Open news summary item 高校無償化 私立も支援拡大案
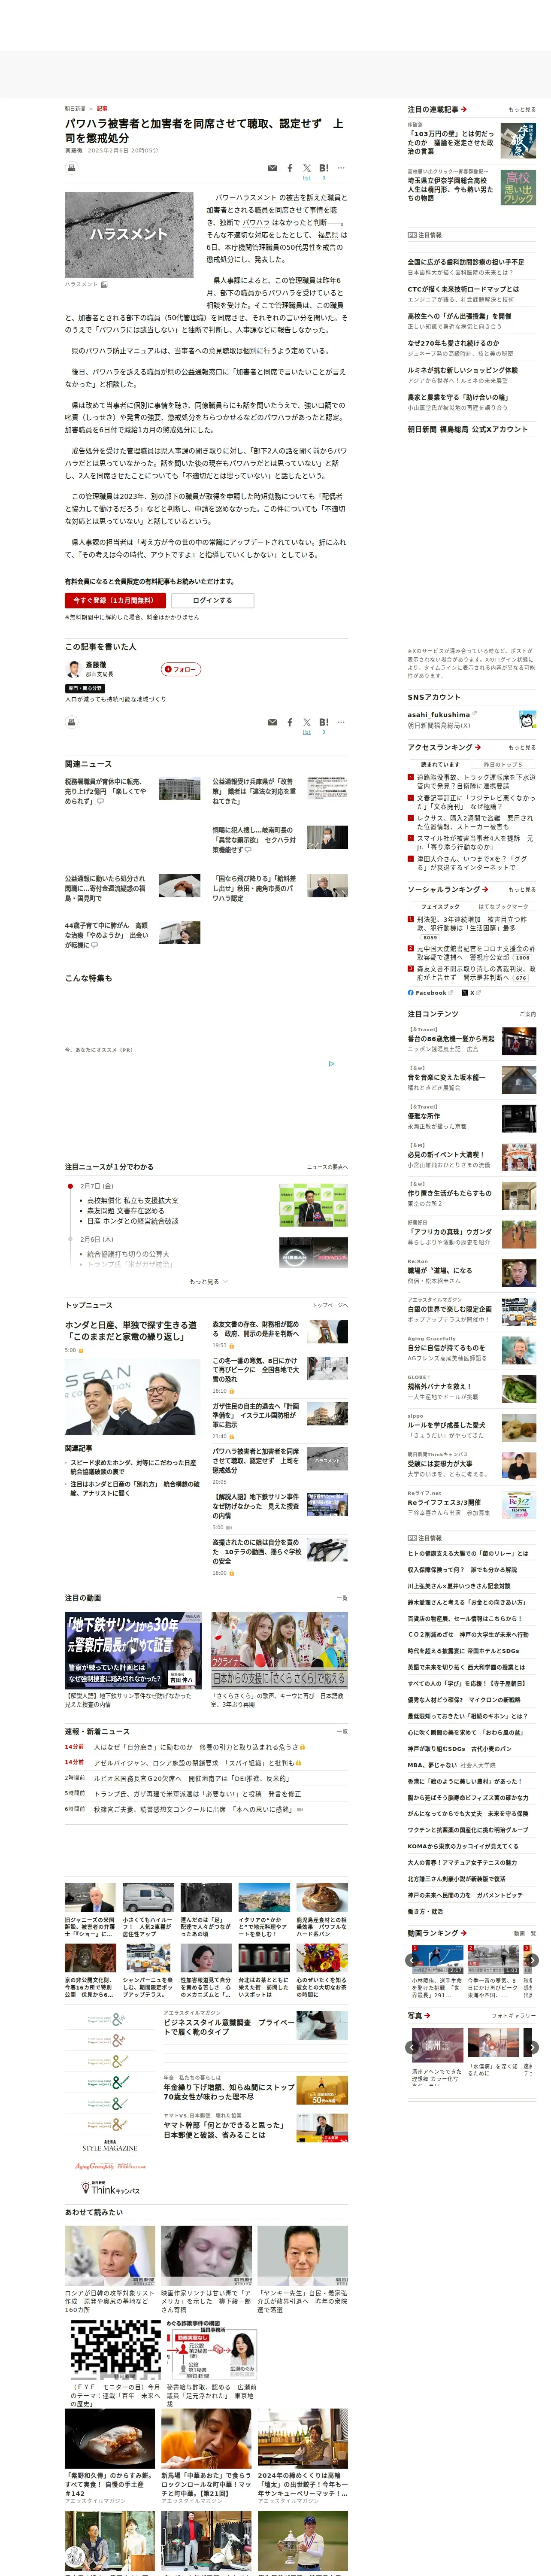Viewport: 551px width, 2576px height. point(133,1200)
